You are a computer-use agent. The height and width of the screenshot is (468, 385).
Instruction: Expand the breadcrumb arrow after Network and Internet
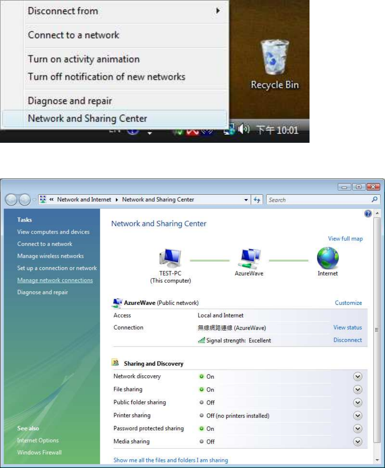coord(117,200)
